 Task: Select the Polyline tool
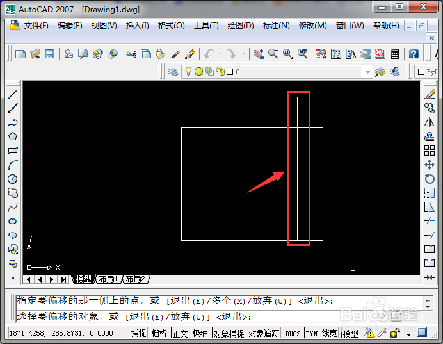13,122
